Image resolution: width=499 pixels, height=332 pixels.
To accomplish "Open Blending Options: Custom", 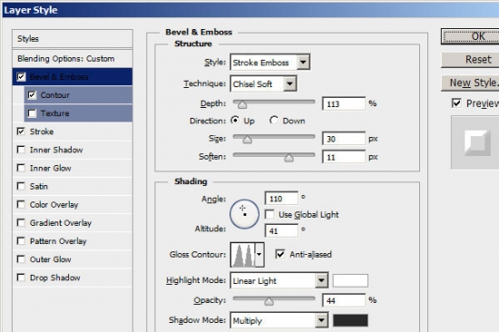I will (73, 59).
